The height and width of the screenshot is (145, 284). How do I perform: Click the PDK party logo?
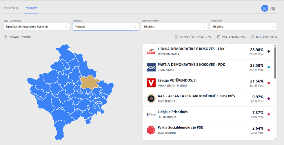click(x=151, y=67)
